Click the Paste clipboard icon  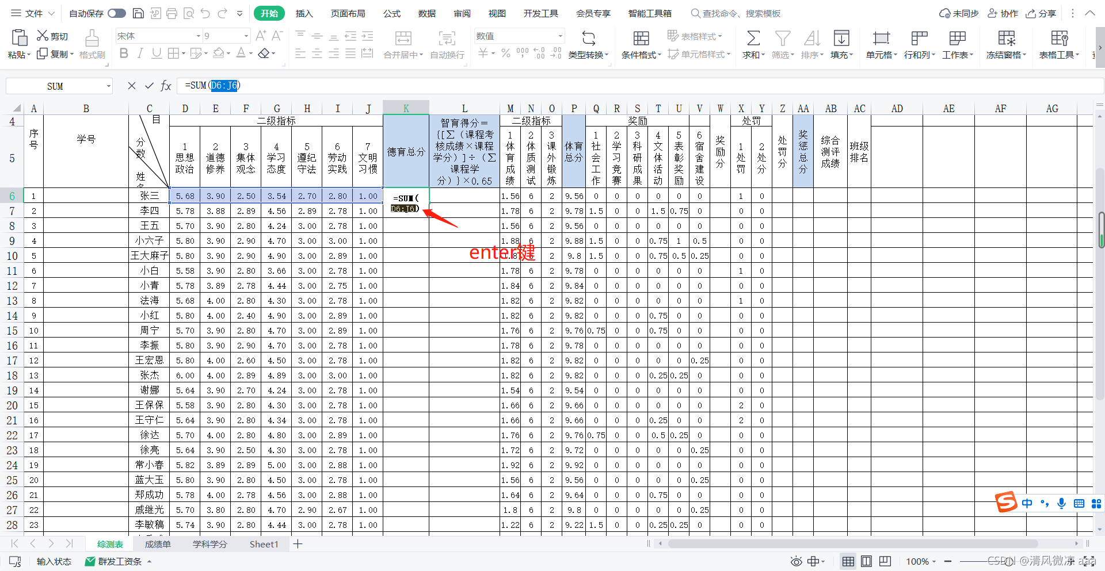tap(20, 37)
